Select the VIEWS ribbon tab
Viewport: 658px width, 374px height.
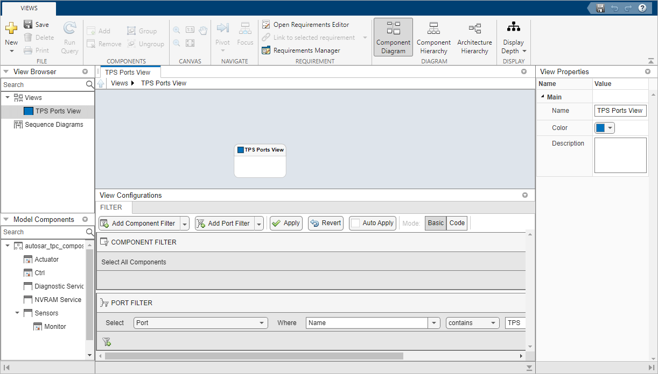coord(29,8)
